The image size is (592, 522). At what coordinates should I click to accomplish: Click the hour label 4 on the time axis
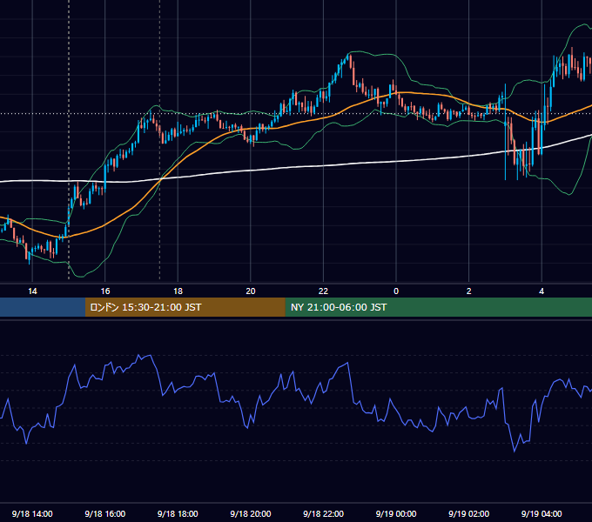(542, 291)
